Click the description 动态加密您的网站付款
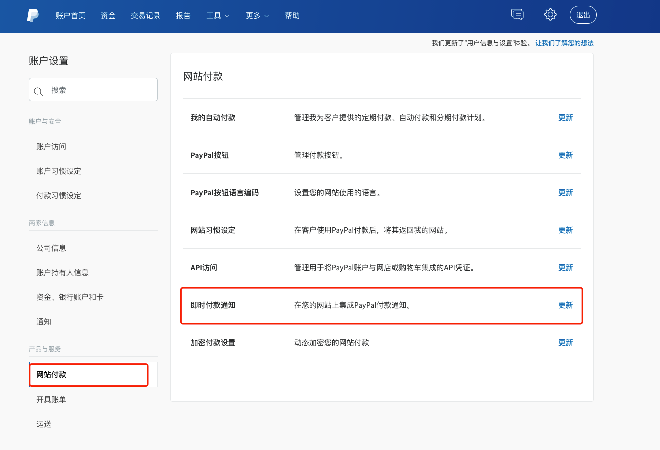Viewport: 660px width, 450px height. pyautogui.click(x=332, y=343)
